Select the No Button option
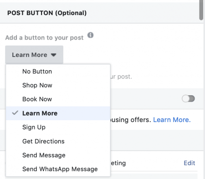 click(58, 72)
